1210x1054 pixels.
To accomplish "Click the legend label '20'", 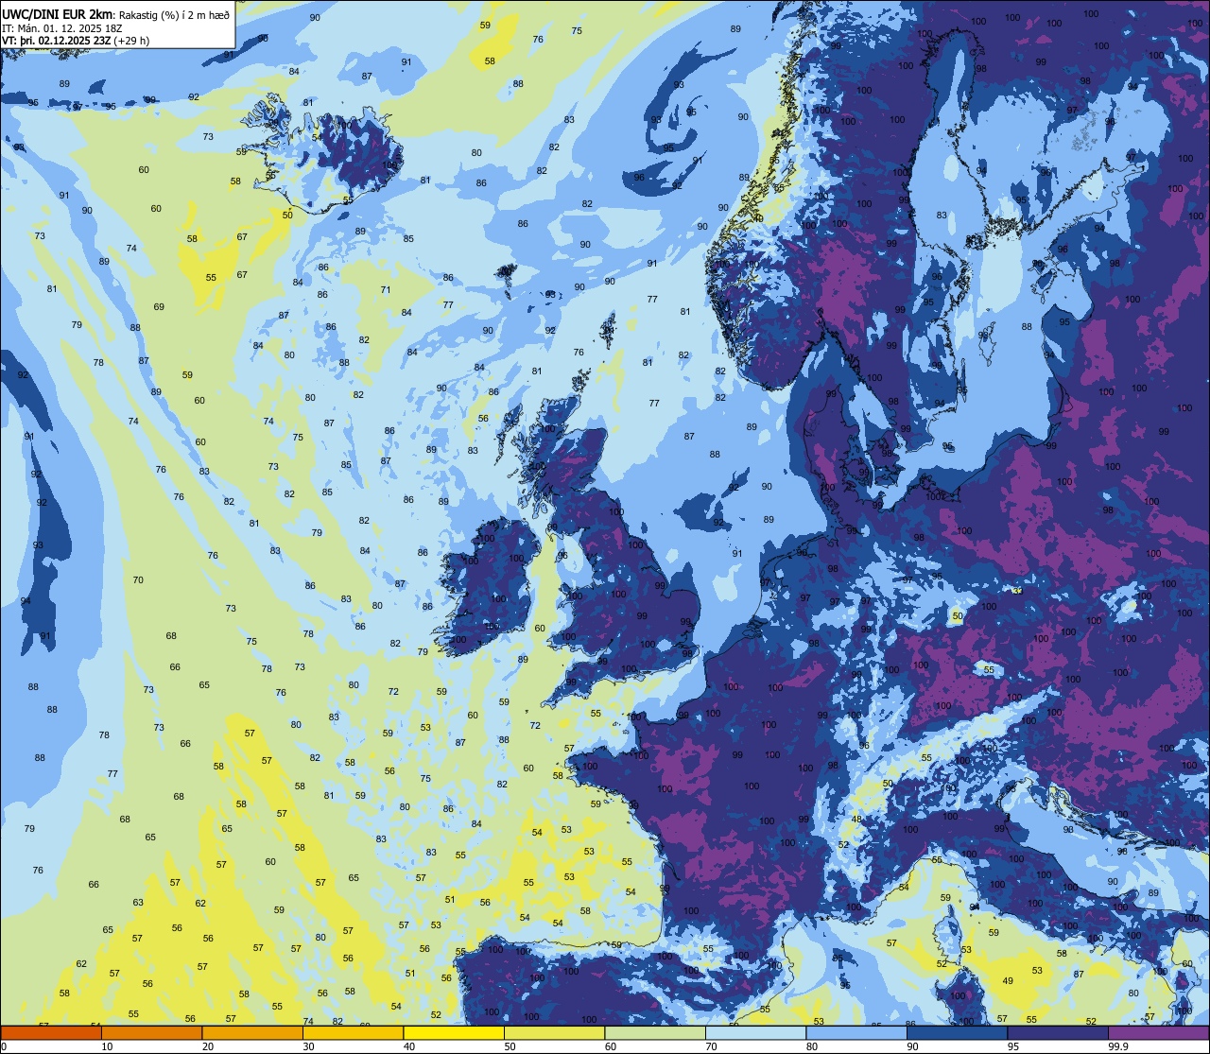I will pyautogui.click(x=208, y=1046).
